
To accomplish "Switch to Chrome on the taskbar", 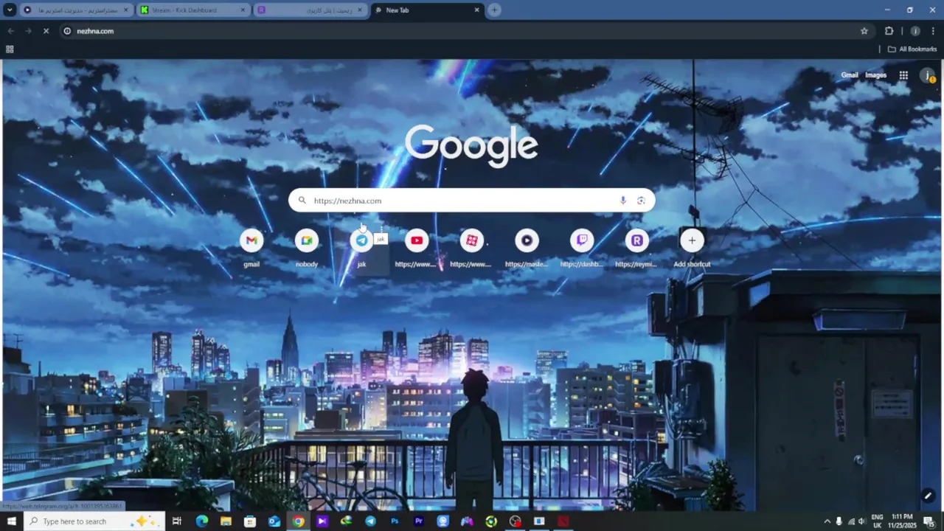I will click(298, 521).
